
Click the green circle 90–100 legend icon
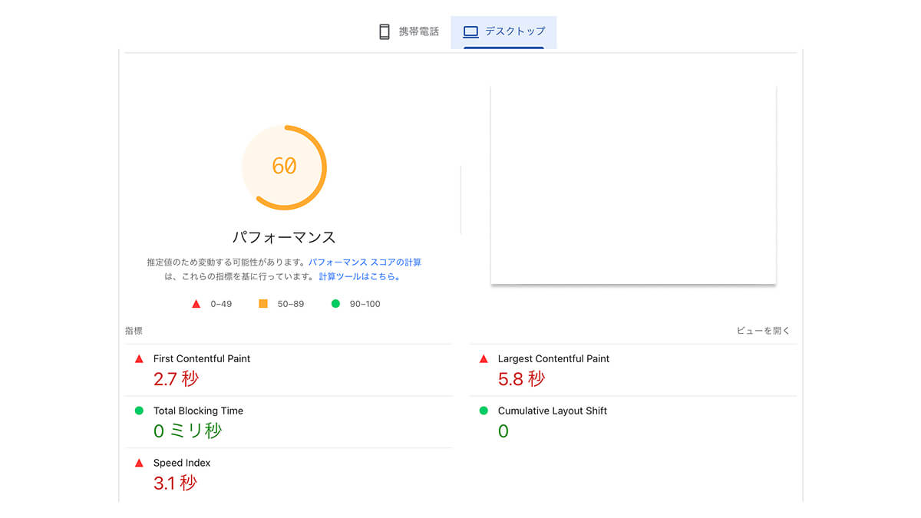pyautogui.click(x=335, y=304)
